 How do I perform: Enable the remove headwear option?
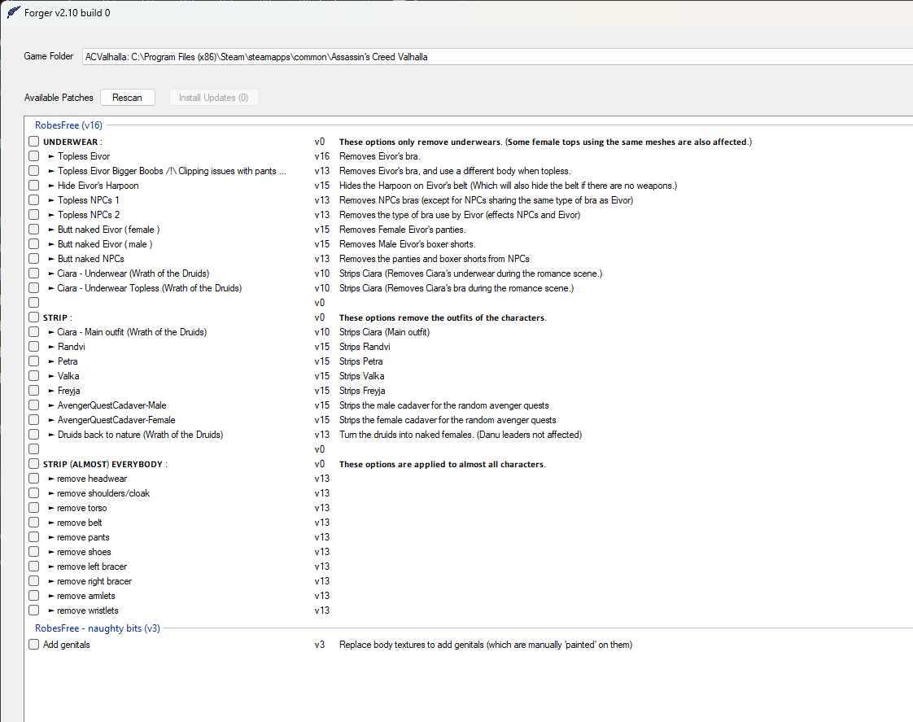[x=34, y=479]
